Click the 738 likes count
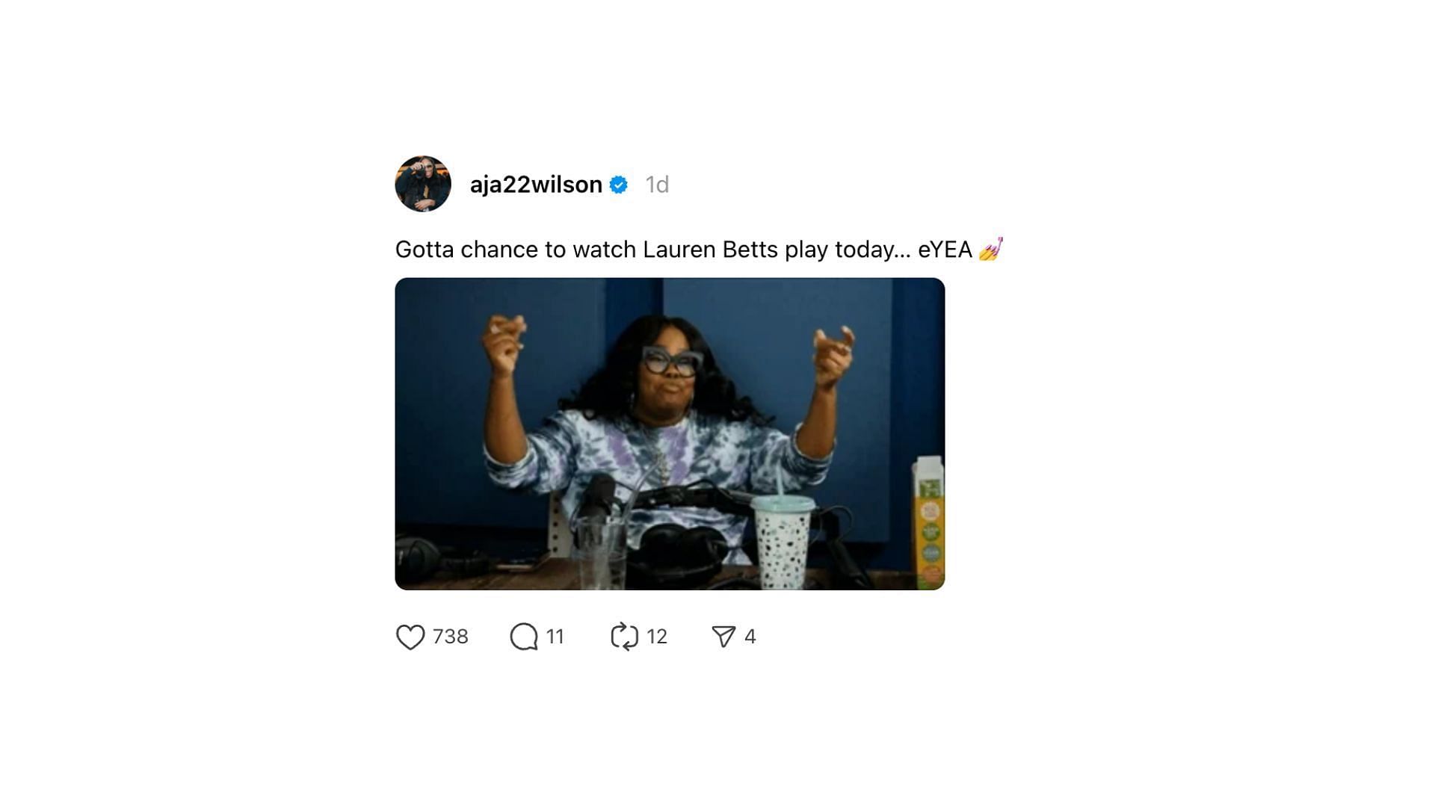Image resolution: width=1435 pixels, height=807 pixels. [450, 637]
